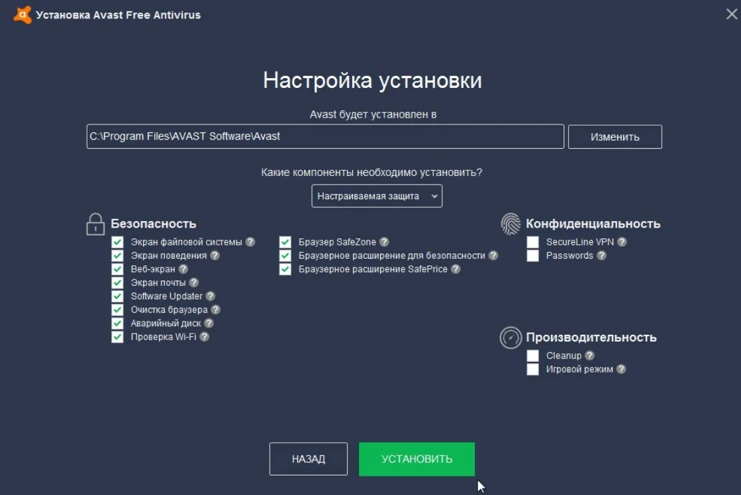The height and width of the screenshot is (495, 741).
Task: Click the Конфиденциальность fingerprint icon
Action: (x=511, y=224)
